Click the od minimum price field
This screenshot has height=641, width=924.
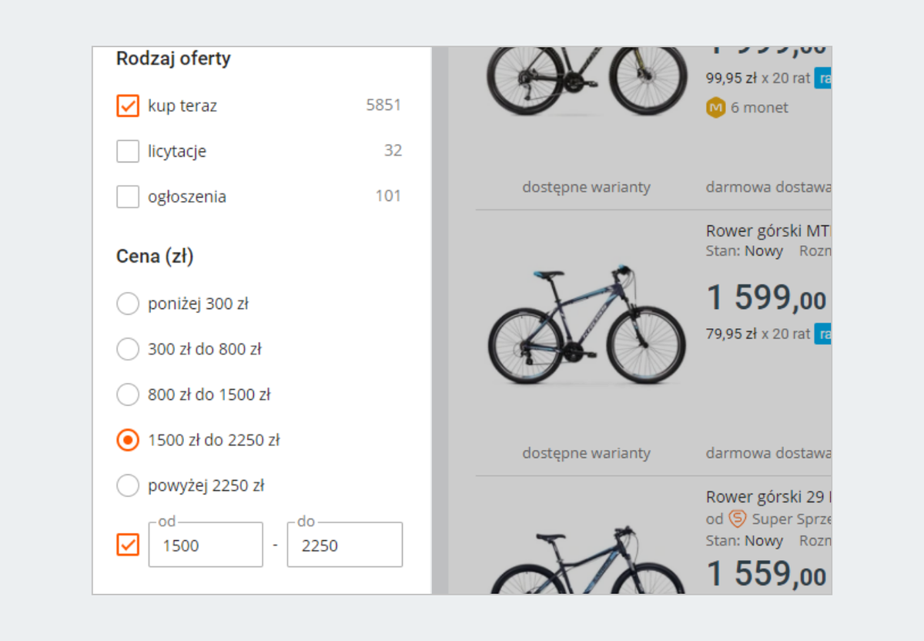(x=206, y=545)
